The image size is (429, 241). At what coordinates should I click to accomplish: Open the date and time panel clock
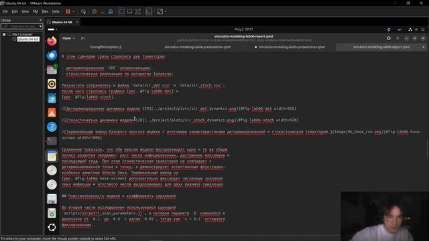tap(243, 29)
